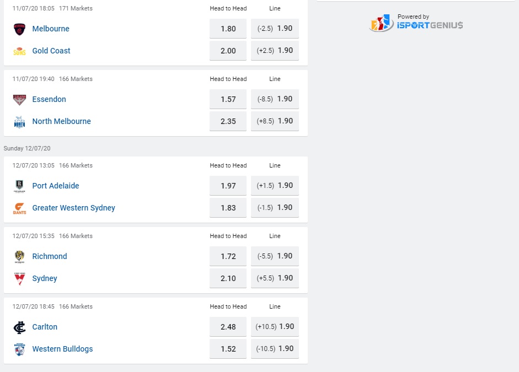Click the Melbourne team logo
The height and width of the screenshot is (372, 519).
(19, 29)
